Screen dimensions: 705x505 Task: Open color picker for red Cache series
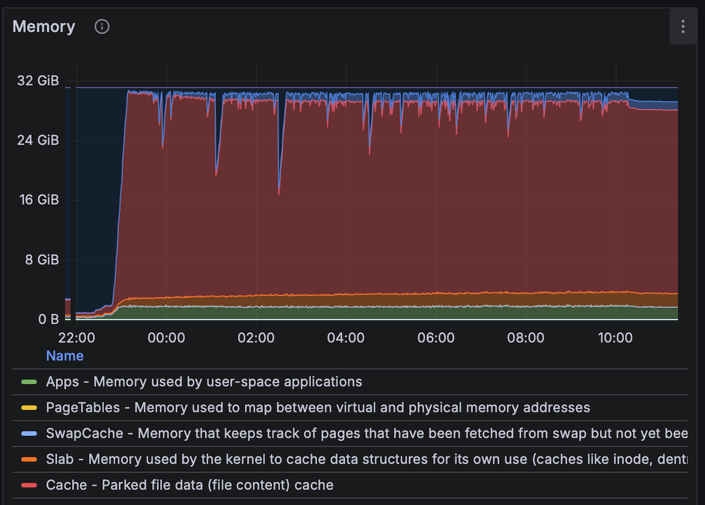29,485
